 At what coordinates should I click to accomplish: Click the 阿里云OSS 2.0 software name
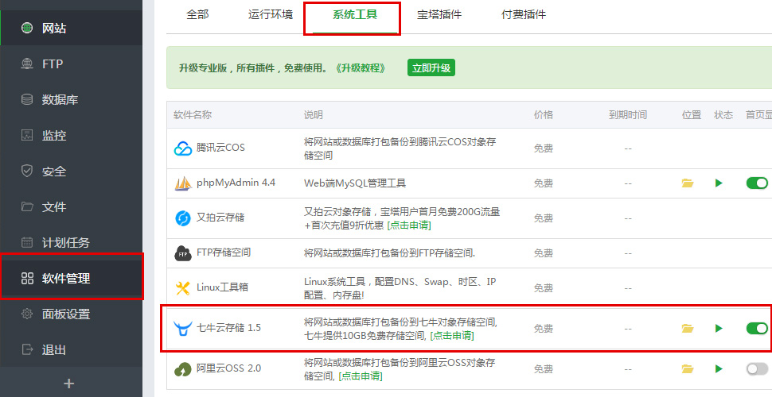point(228,368)
